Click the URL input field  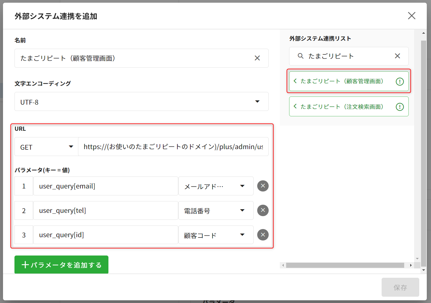coord(173,147)
